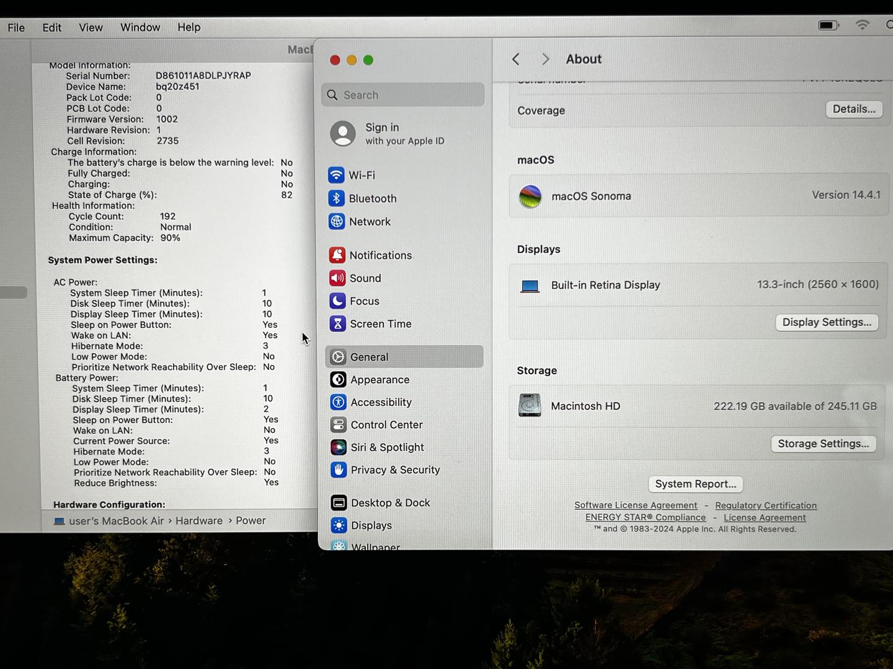Screen dimensions: 893x669
Task: Click the Coverage Details button
Action: 854,109
